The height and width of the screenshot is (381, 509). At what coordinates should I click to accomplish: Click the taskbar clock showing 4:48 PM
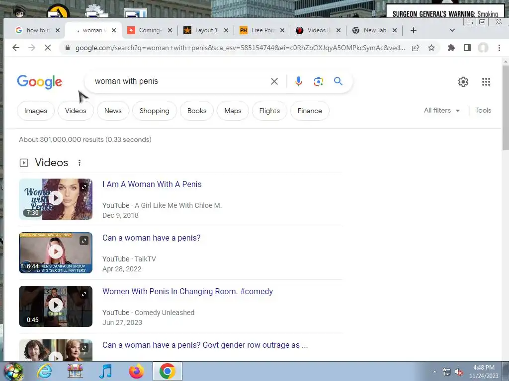click(x=484, y=372)
